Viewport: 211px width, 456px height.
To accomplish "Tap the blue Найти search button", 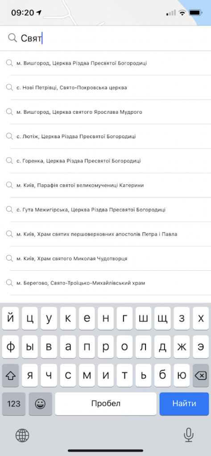I will point(184,403).
